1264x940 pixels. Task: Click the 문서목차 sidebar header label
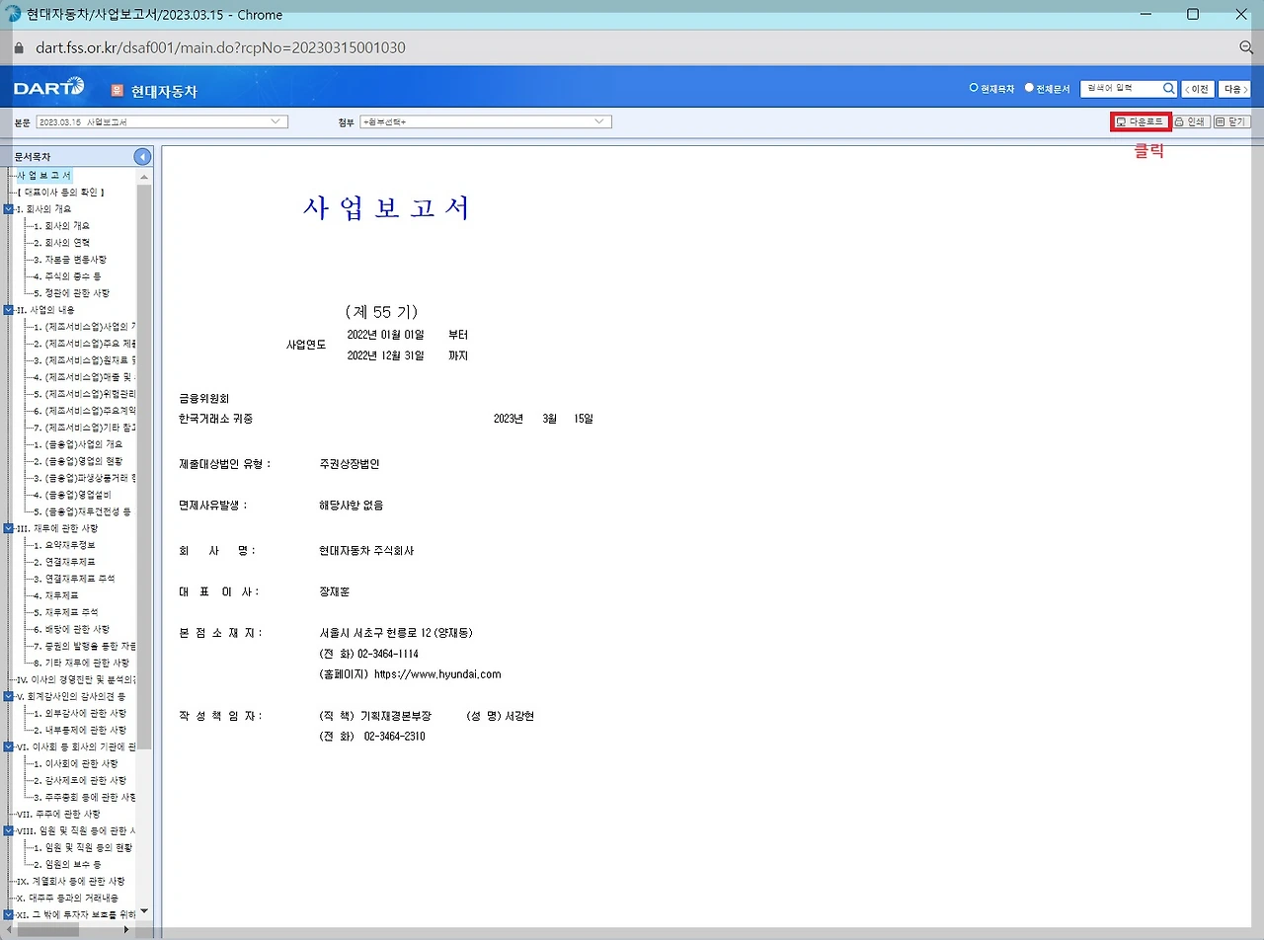pos(33,156)
